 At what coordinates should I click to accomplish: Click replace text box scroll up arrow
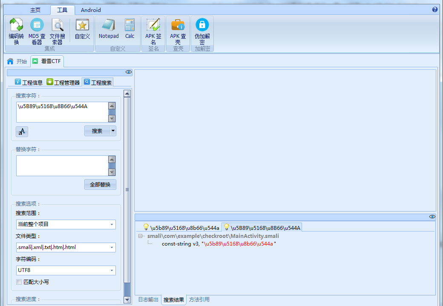(x=112, y=160)
